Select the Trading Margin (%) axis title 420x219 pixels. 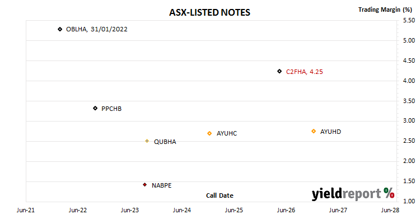[x=385, y=10]
